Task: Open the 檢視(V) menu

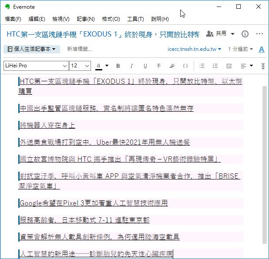Action: (x=61, y=19)
